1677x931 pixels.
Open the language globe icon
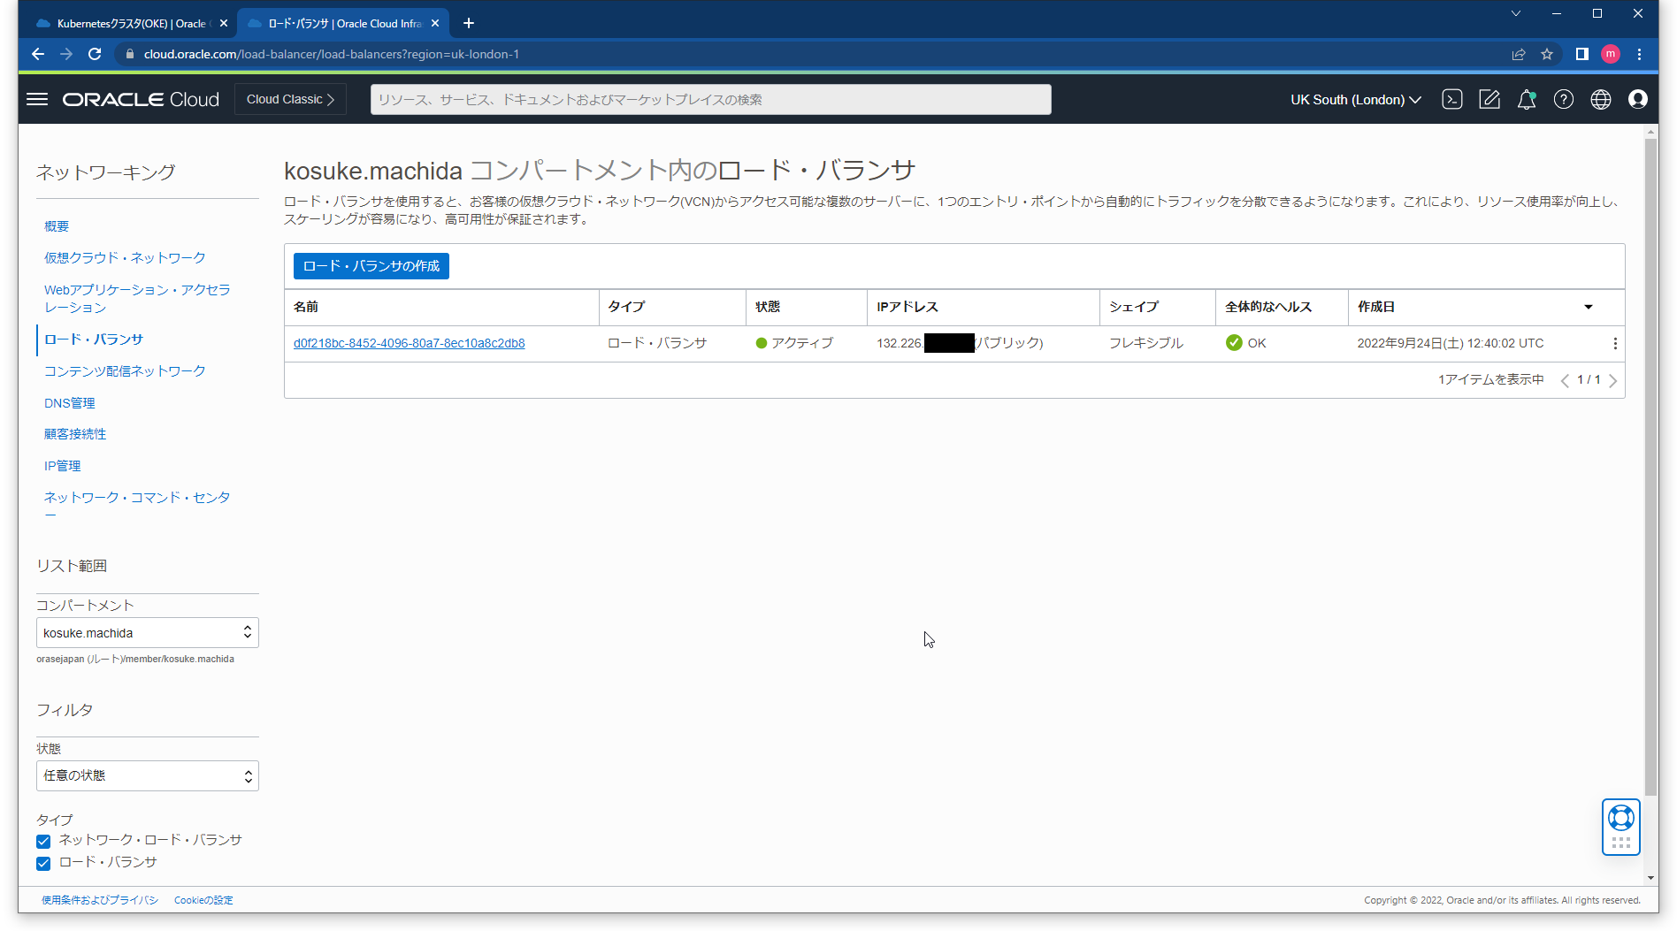coord(1601,99)
